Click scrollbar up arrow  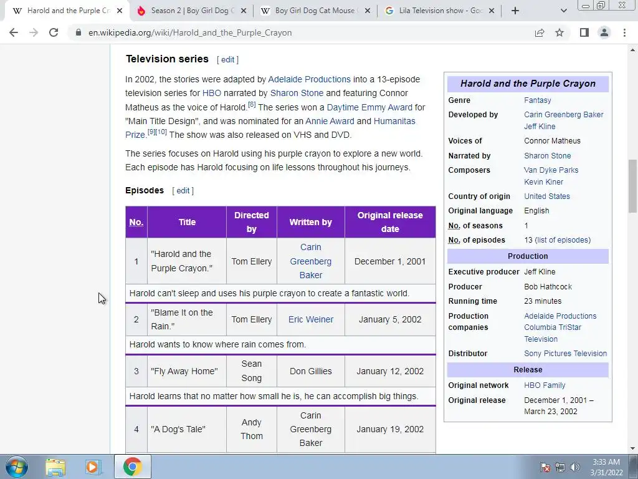click(x=632, y=50)
